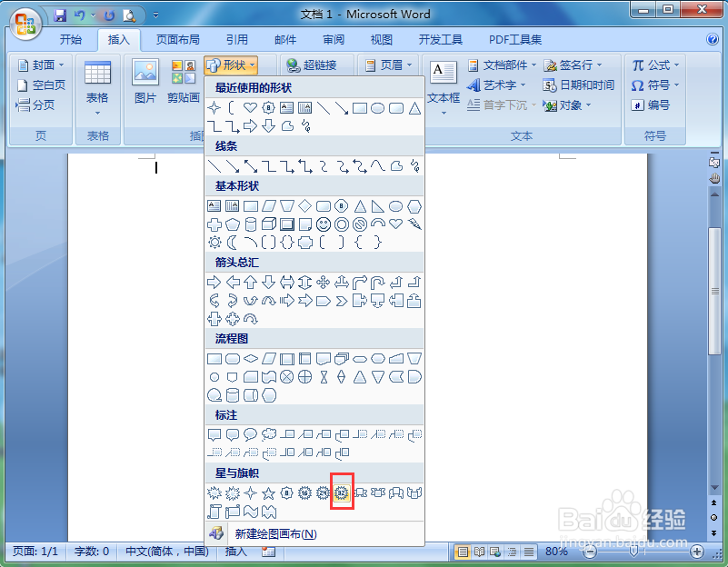728x567 pixels.
Task: Open the Page Layout (页面布局) tab
Action: coord(178,40)
